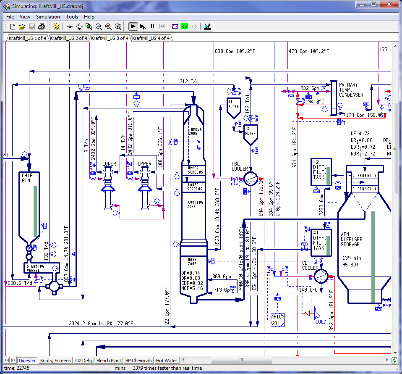Pause the simulation
This screenshot has width=402, height=374.
coord(152,26)
